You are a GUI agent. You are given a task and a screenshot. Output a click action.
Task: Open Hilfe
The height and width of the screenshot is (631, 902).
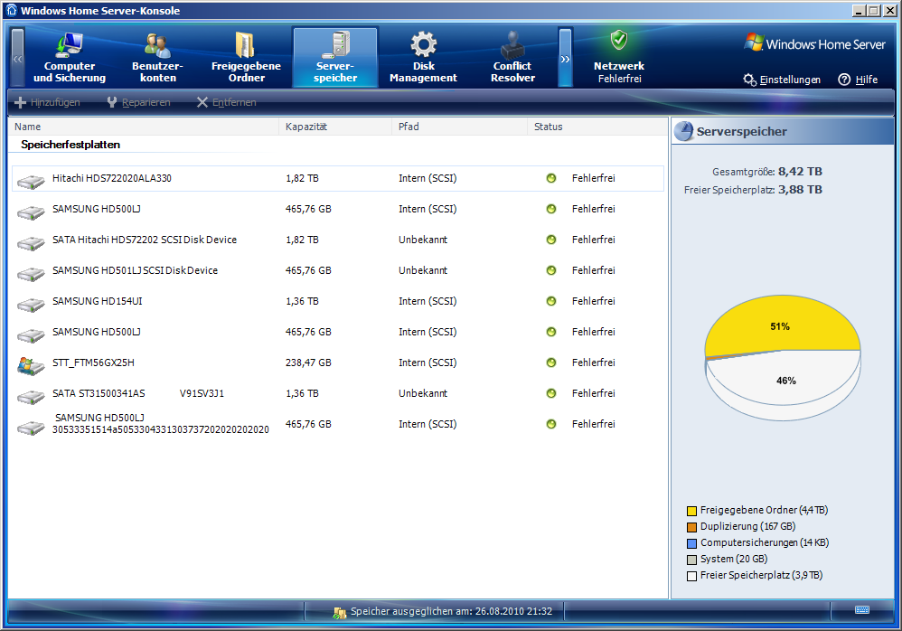pyautogui.click(x=858, y=80)
